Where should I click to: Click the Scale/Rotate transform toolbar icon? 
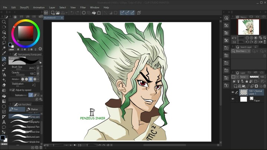[99, 13]
